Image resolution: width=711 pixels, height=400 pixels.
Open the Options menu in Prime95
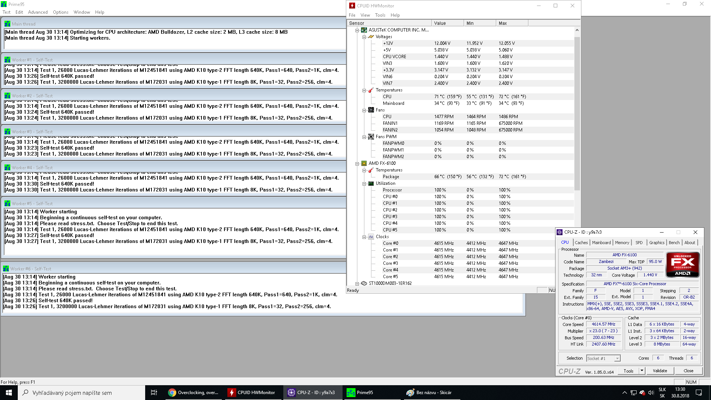[x=61, y=12]
